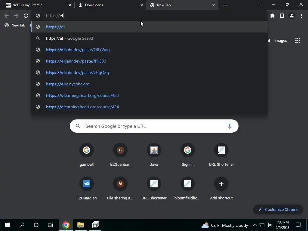Select the https://el top suggestion

pos(149,27)
